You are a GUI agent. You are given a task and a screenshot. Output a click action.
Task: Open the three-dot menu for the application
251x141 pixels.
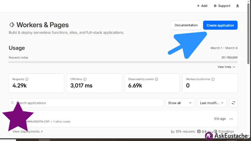coord(231,119)
